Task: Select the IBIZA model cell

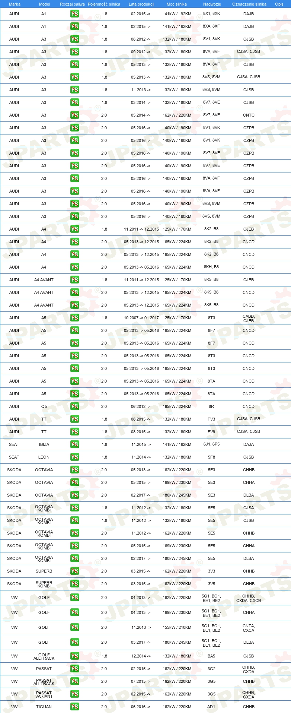Action: tap(44, 444)
